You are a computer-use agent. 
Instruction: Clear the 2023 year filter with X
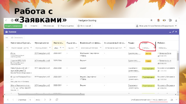60,48
